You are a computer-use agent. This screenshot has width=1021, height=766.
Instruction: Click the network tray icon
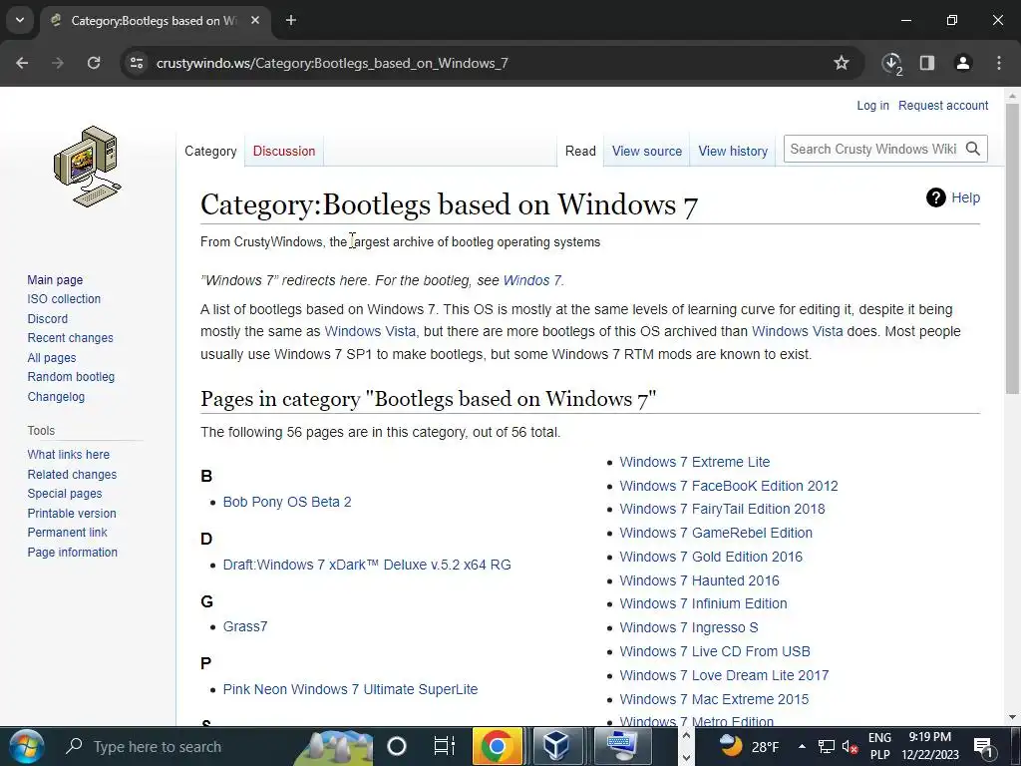click(x=827, y=746)
